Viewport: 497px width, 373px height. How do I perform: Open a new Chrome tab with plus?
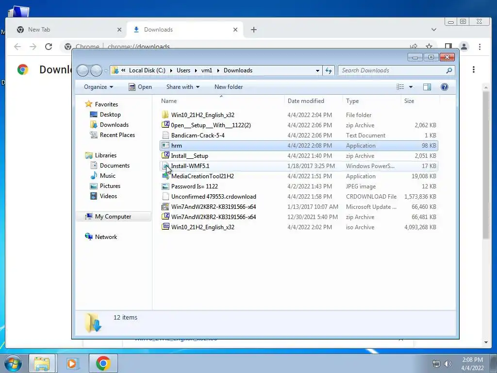coord(253,30)
